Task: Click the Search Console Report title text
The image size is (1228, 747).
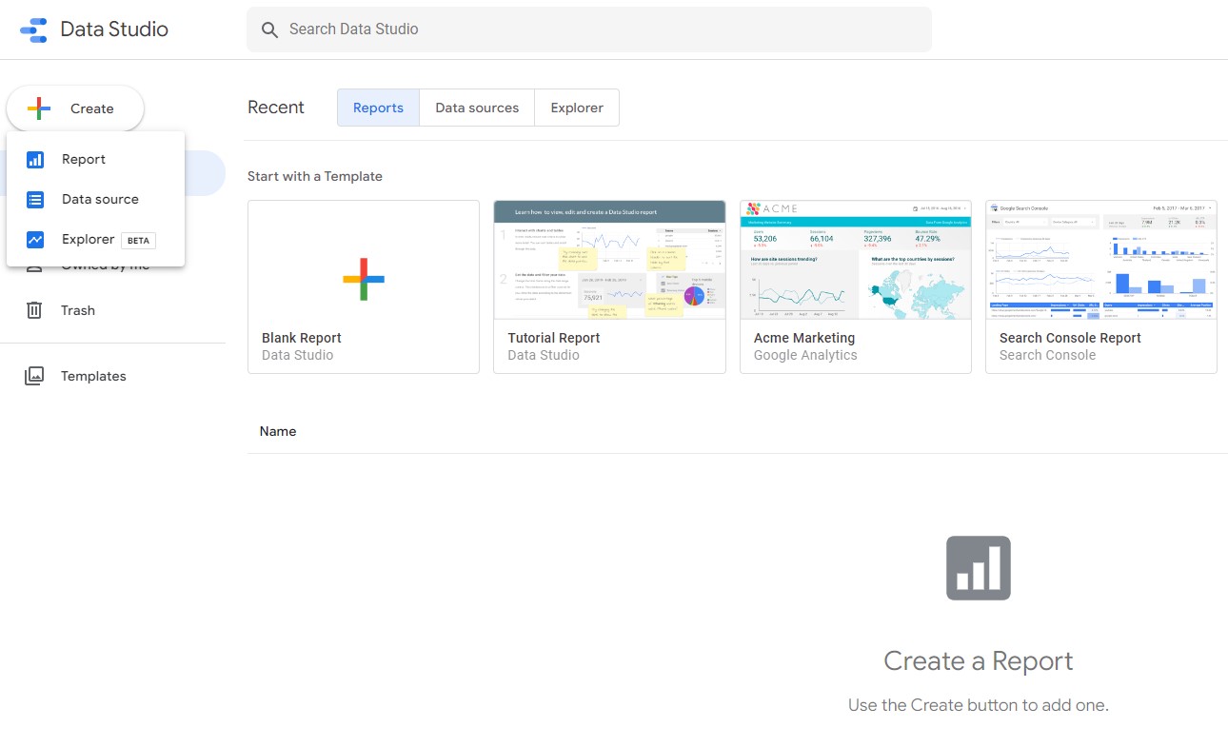Action: coord(1070,338)
